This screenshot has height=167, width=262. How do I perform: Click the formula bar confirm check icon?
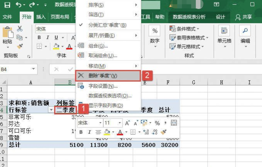(70, 69)
